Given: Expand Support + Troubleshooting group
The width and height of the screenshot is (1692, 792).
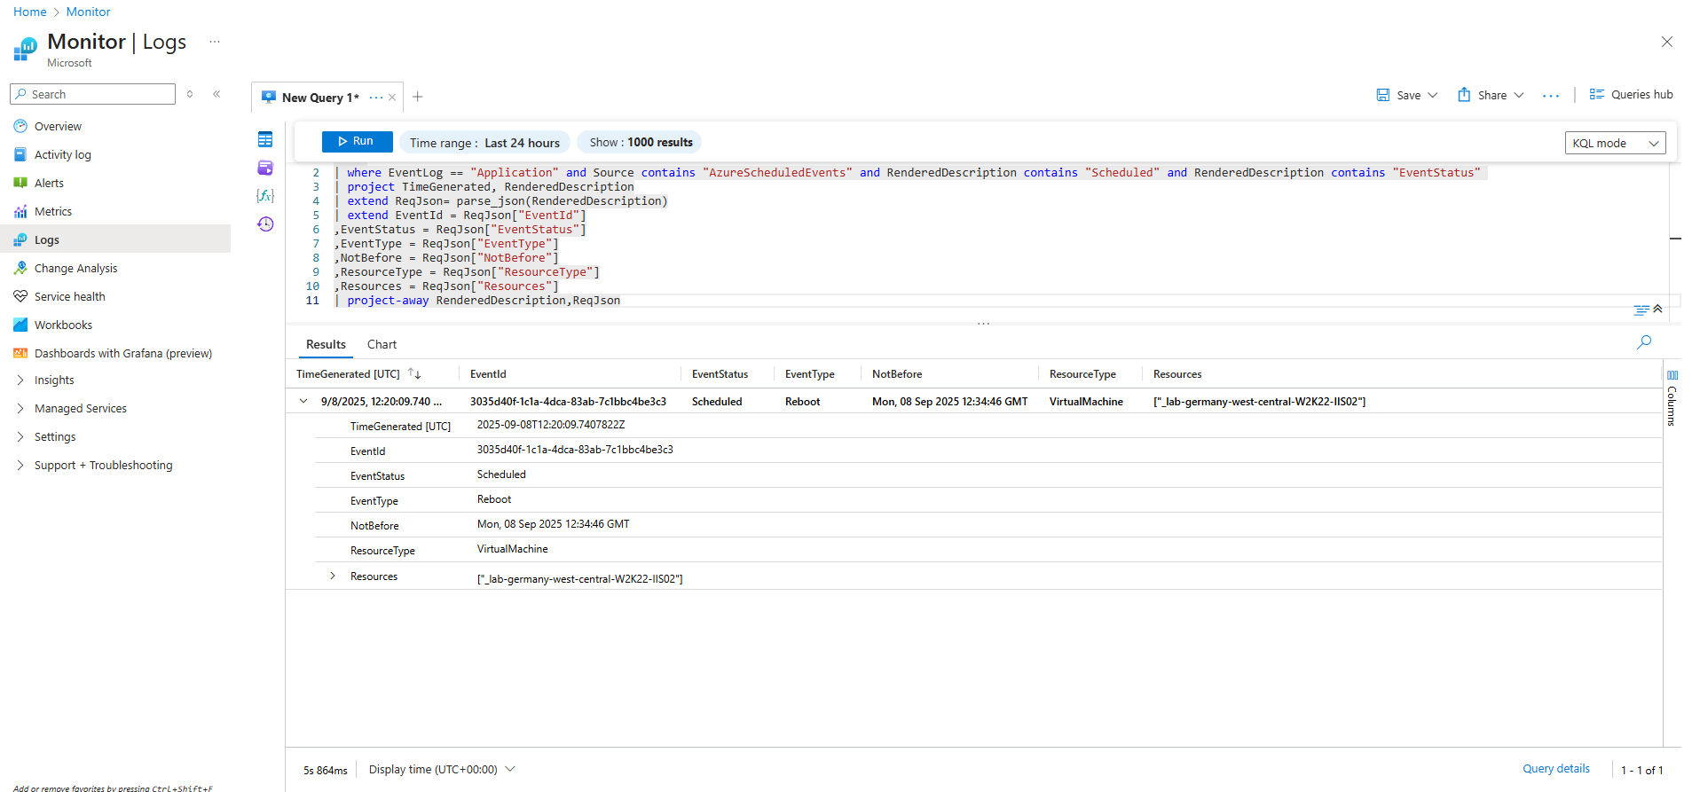Looking at the screenshot, I should coord(20,465).
